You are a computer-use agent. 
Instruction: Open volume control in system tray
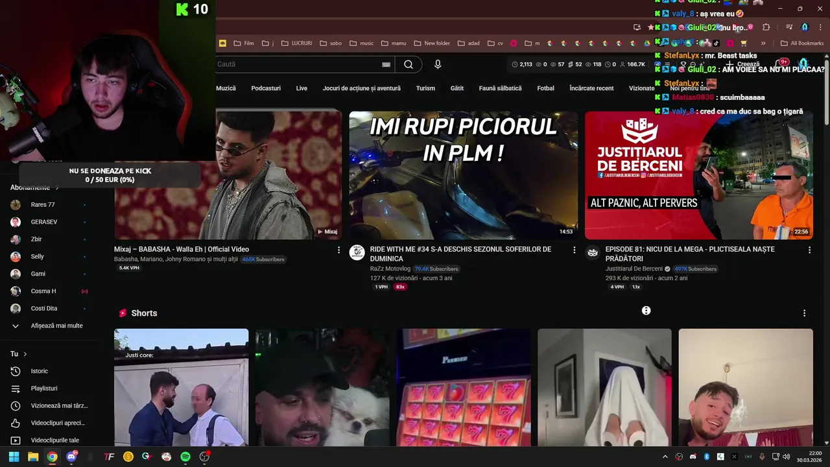pyautogui.click(x=787, y=457)
